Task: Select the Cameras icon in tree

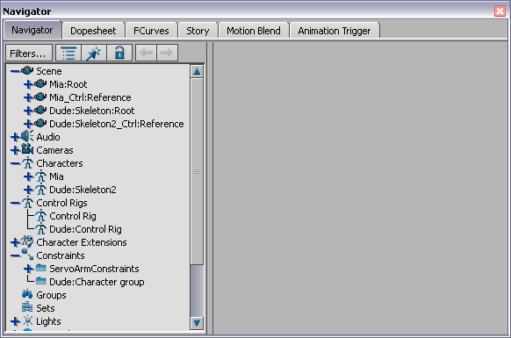Action: click(27, 149)
